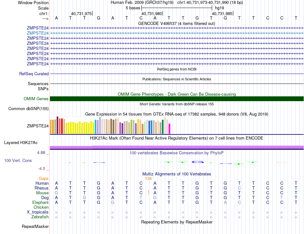The width and height of the screenshot is (304, 234).
Task: Open Repeating Elements by RepeatMasker title
Action: point(177,222)
